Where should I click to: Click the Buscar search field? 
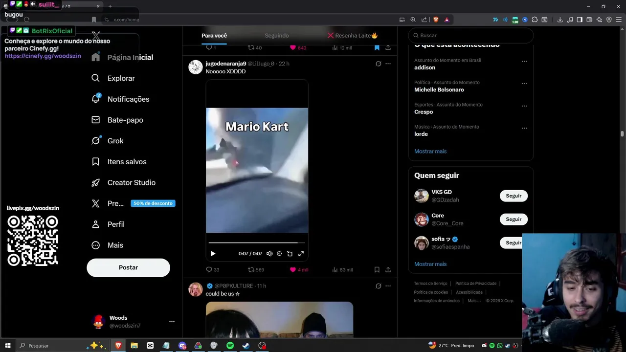coord(470,35)
